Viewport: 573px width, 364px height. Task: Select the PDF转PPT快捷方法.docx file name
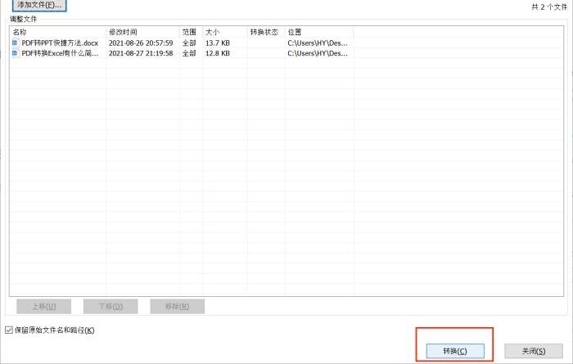60,43
